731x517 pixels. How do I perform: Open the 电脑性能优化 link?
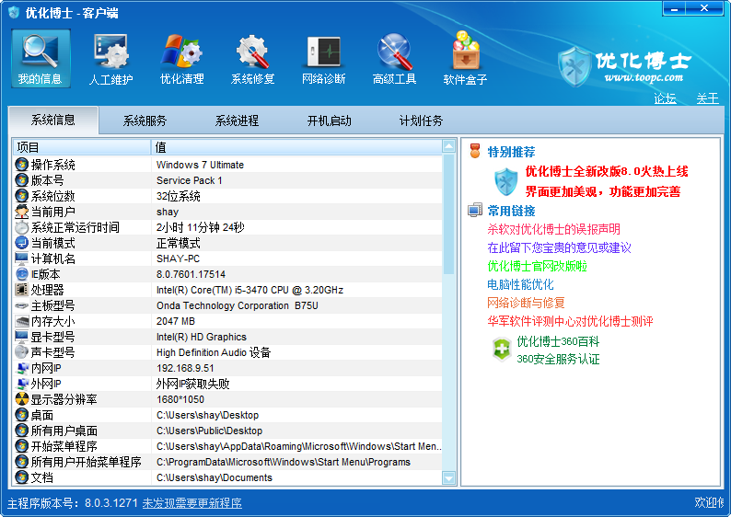[x=520, y=284]
